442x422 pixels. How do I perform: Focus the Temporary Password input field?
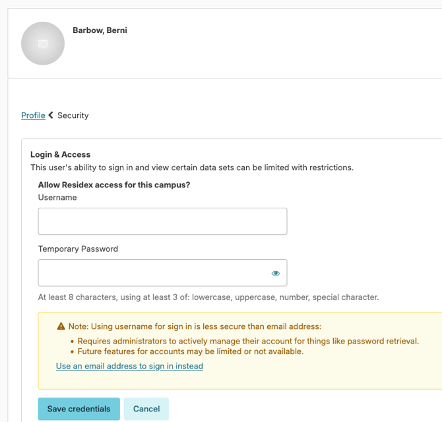pyautogui.click(x=163, y=273)
